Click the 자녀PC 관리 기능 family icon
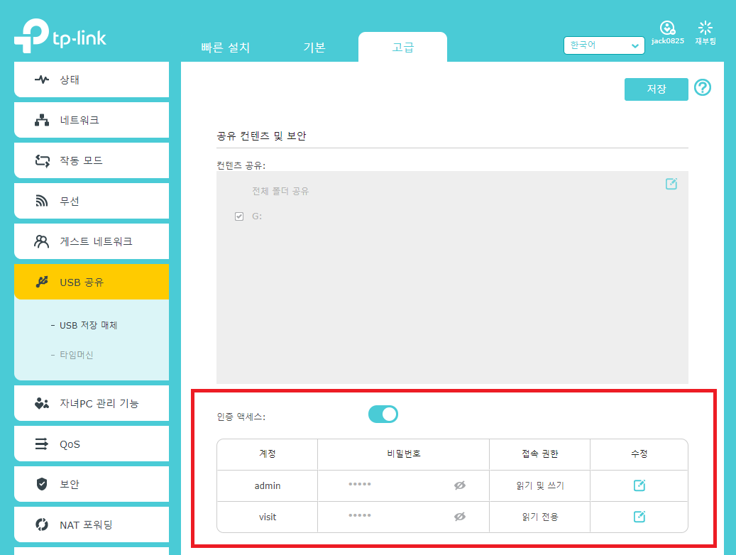736x555 pixels. [x=42, y=403]
